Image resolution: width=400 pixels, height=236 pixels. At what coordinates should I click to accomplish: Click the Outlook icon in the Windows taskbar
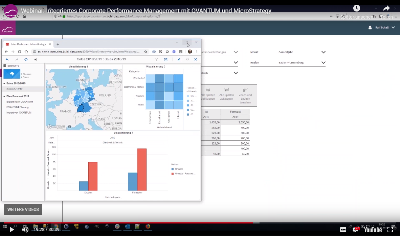coord(127,227)
